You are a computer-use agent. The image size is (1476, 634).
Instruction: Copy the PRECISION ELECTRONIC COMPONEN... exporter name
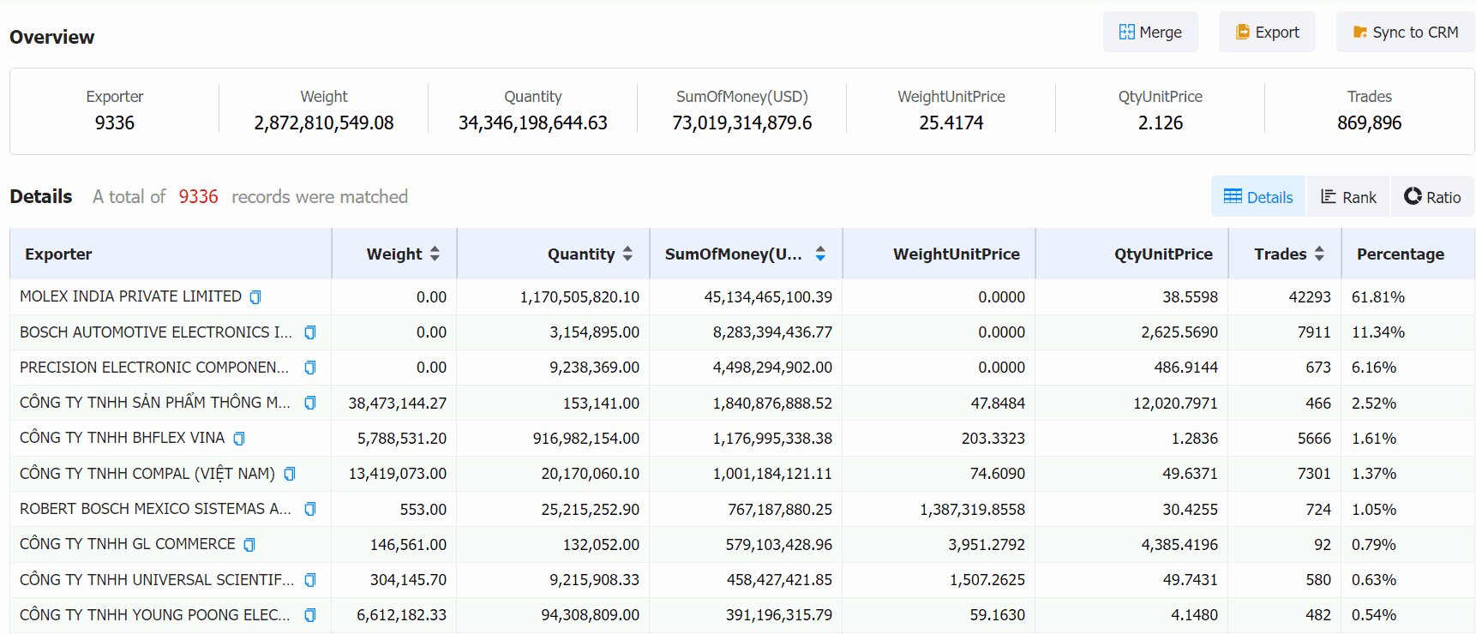310,368
